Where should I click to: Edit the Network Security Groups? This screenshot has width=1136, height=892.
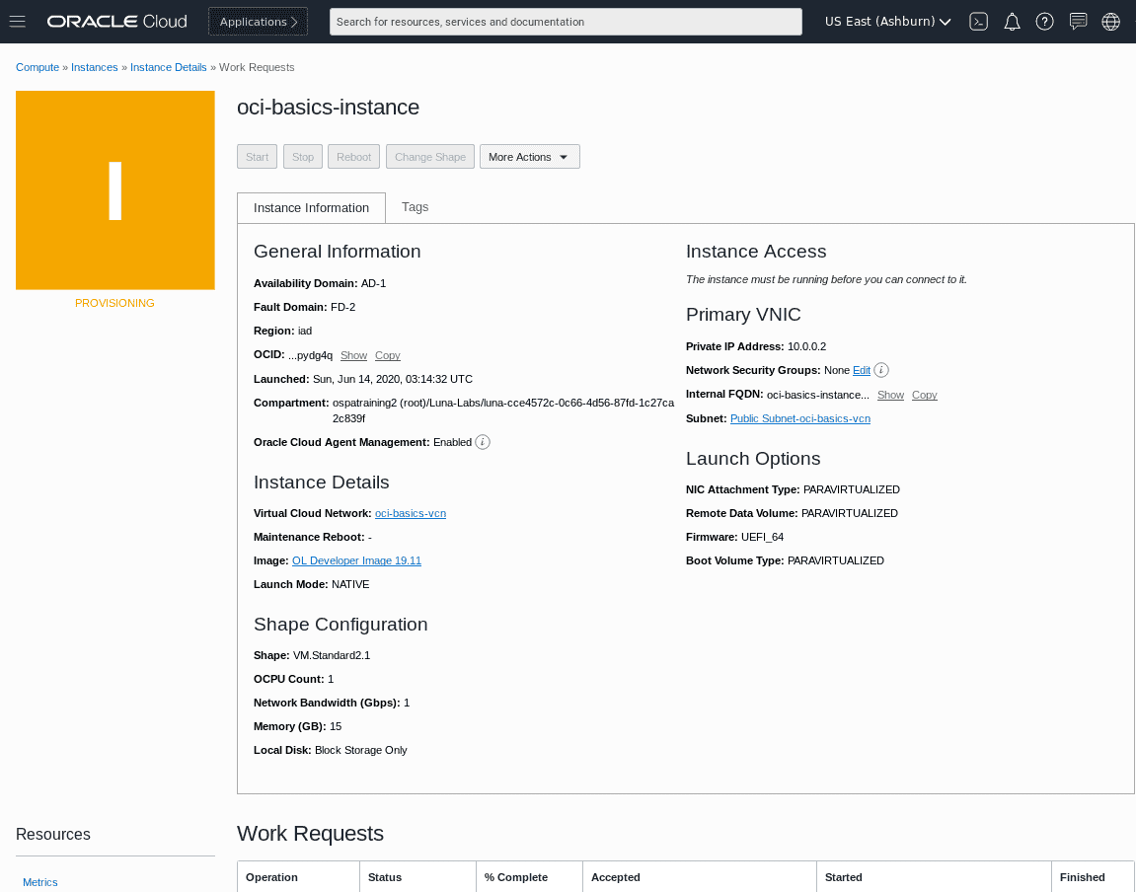861,370
